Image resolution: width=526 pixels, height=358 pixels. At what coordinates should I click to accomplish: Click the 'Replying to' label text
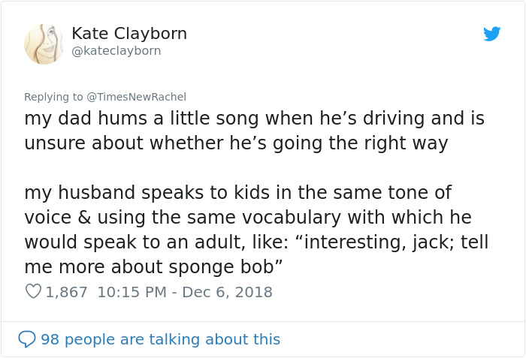[x=53, y=96]
